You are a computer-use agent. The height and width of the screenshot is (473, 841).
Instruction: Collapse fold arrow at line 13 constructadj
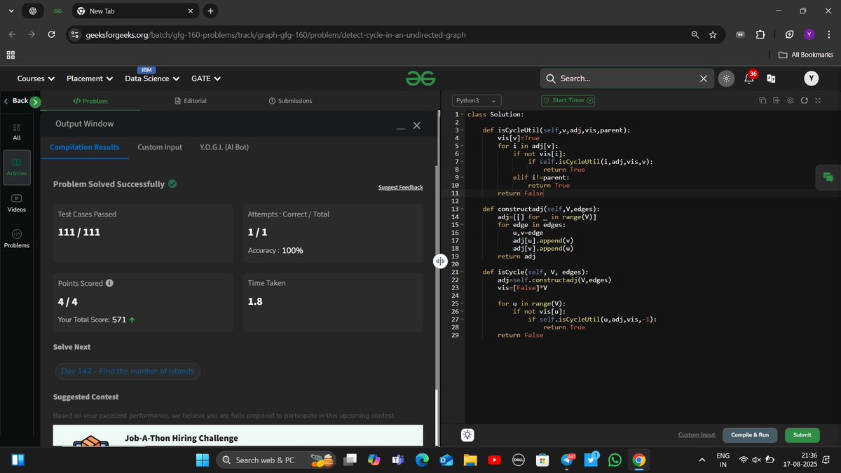coord(463,209)
